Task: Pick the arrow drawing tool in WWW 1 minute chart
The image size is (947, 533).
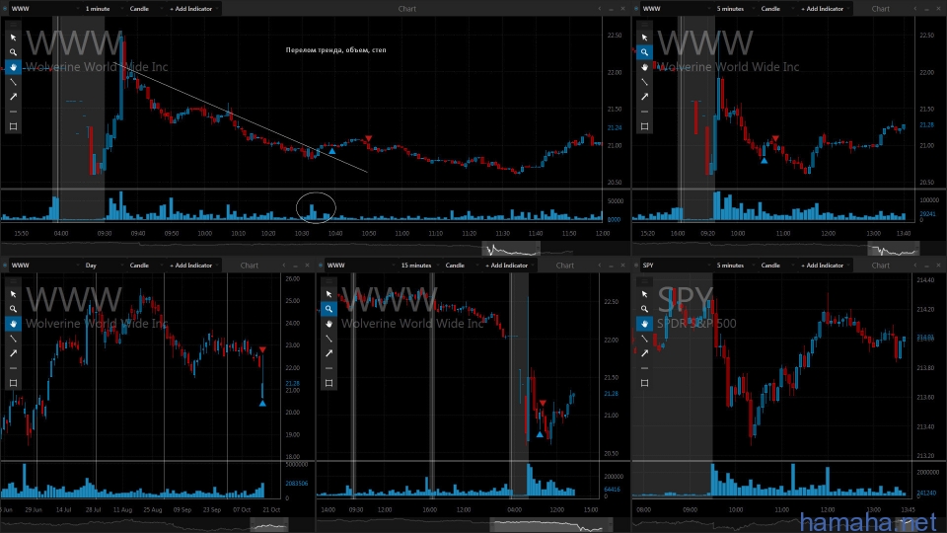Action: tap(13, 97)
